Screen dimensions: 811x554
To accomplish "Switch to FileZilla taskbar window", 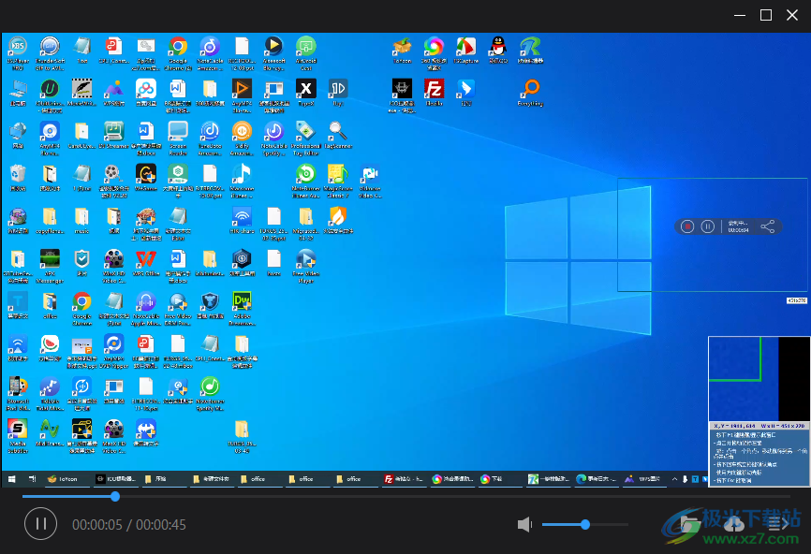I will click(x=403, y=479).
